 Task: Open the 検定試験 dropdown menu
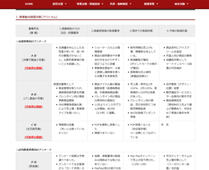point(182,4)
